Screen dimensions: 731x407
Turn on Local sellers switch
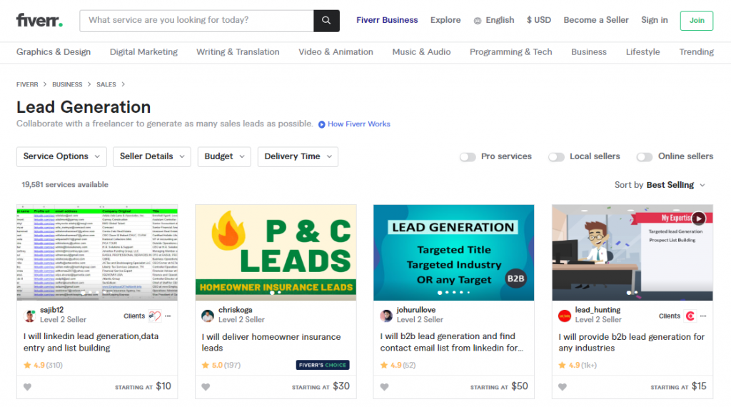556,157
